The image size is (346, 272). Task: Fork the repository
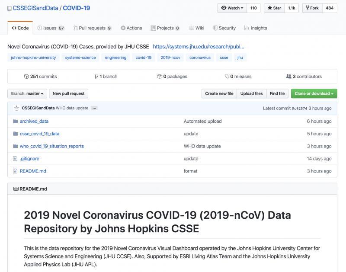coord(312,8)
